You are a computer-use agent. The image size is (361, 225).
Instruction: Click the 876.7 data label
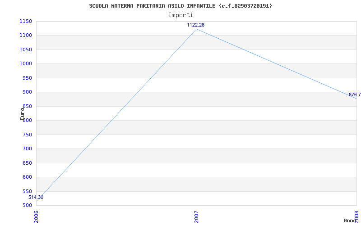(x=355, y=94)
